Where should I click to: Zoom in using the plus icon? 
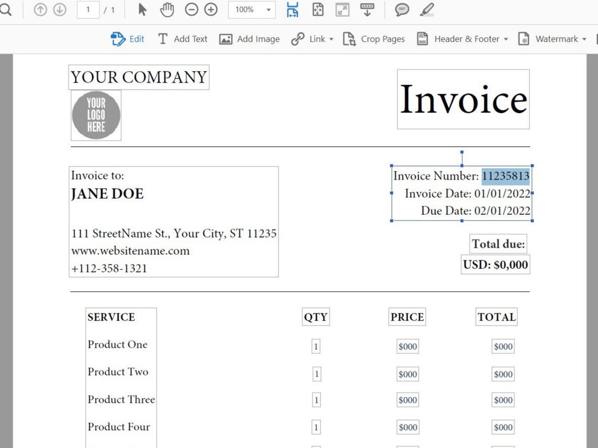[x=211, y=9]
